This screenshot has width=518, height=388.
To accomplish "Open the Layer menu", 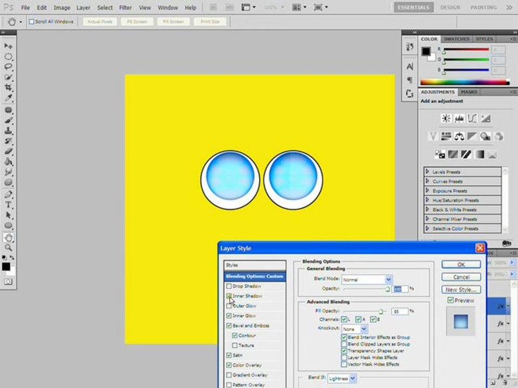I will pos(83,8).
